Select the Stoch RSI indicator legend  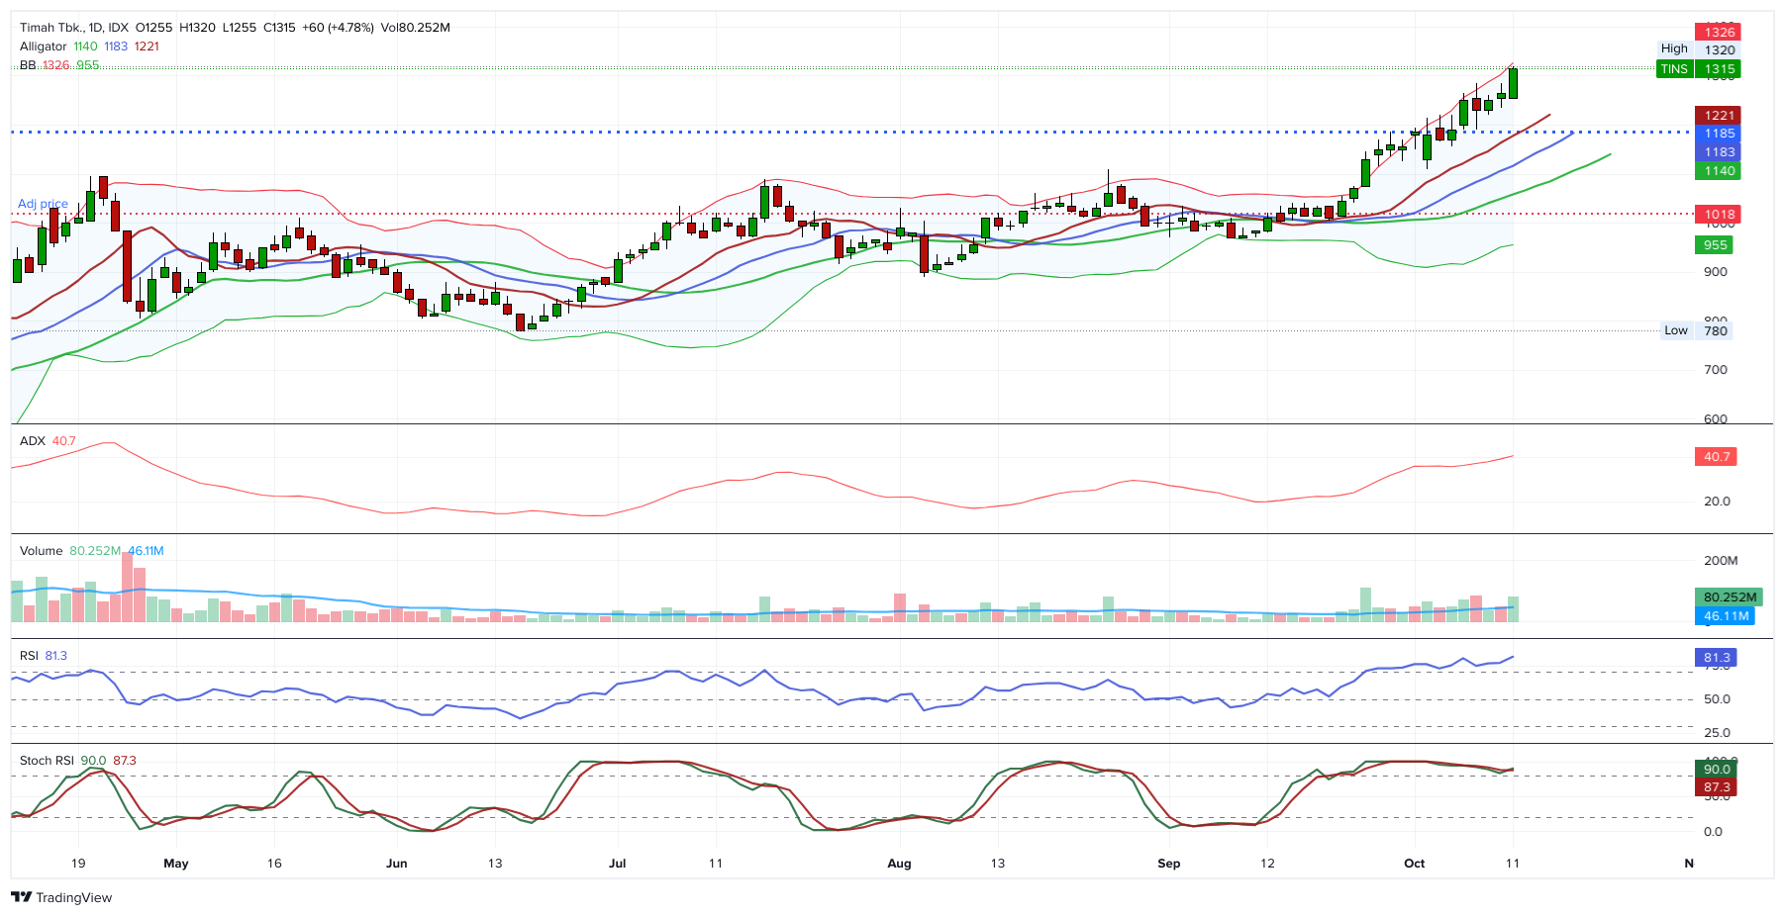pos(47,760)
